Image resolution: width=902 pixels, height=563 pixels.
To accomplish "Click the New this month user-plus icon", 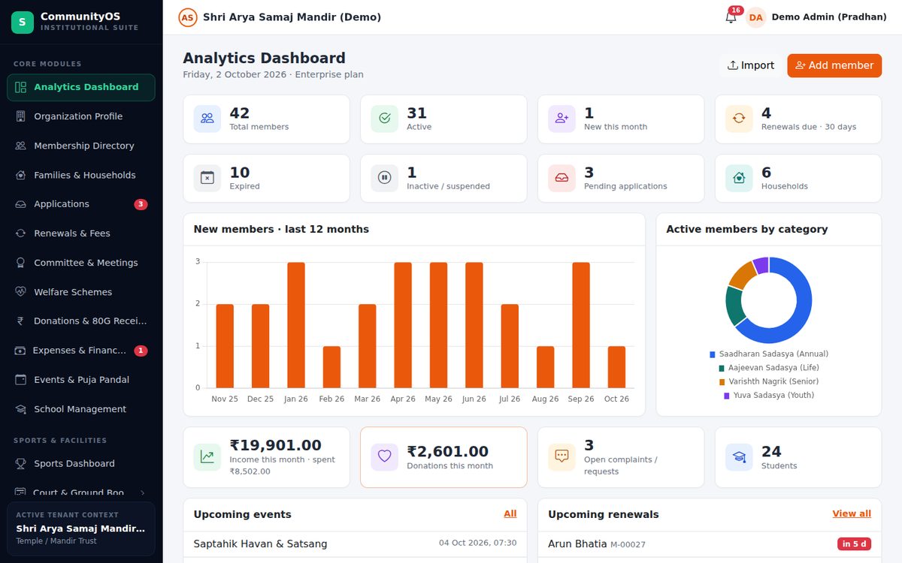I will pyautogui.click(x=562, y=119).
